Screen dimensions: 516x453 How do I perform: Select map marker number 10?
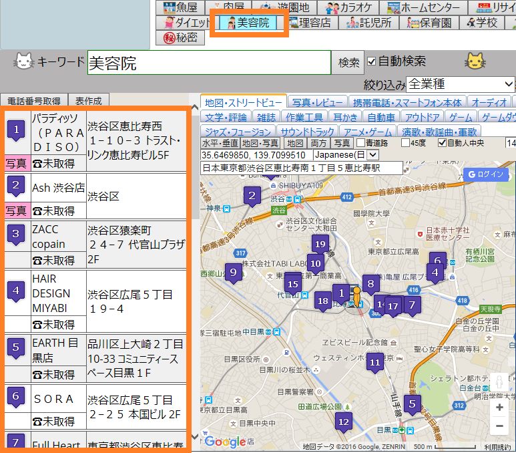click(316, 263)
